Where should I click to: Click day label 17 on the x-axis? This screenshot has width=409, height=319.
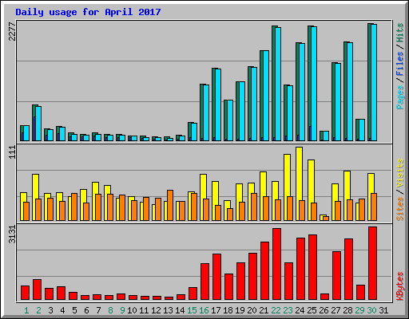click(216, 310)
